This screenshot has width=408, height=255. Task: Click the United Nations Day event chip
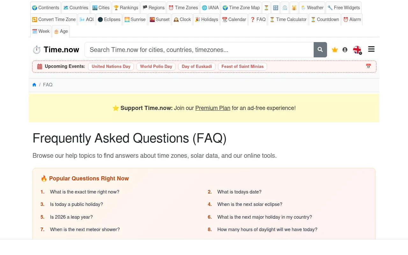pyautogui.click(x=111, y=66)
